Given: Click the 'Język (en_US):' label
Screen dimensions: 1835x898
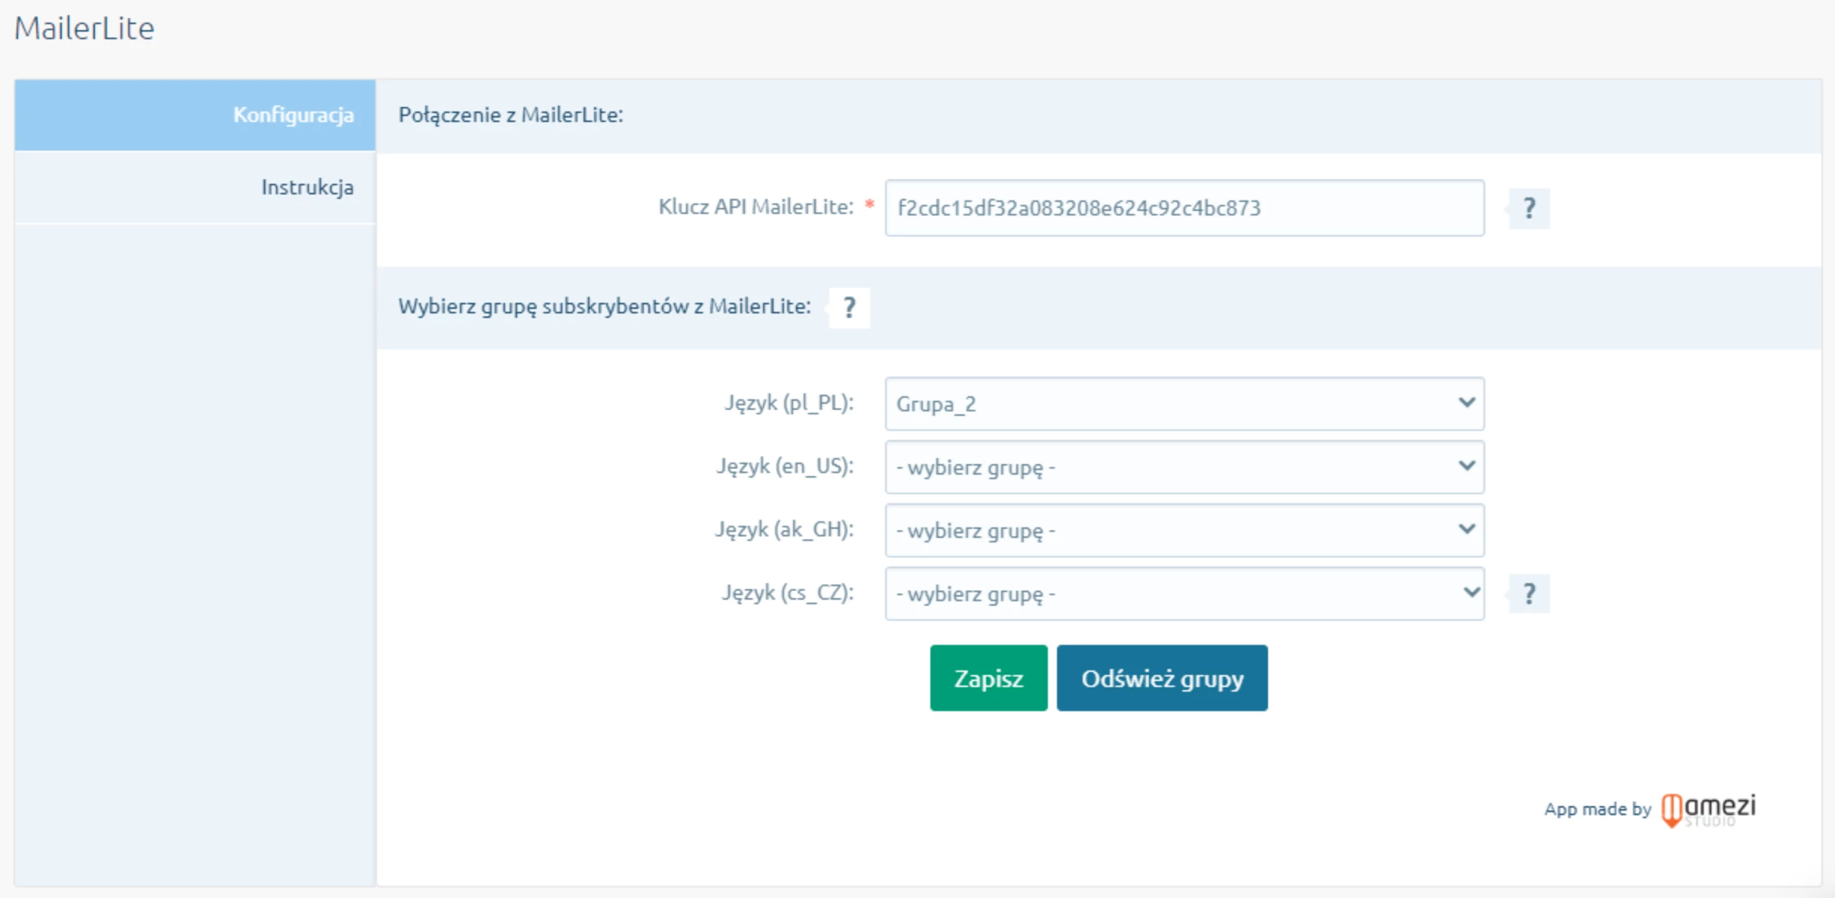Looking at the screenshot, I should (x=785, y=466).
